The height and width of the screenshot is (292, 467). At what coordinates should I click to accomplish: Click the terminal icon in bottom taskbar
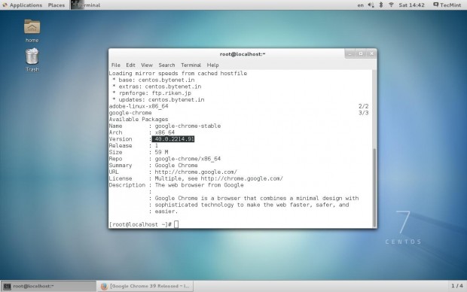point(7,286)
